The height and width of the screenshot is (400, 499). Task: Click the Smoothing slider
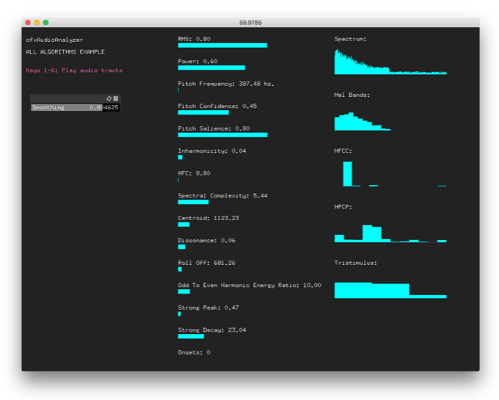point(74,107)
